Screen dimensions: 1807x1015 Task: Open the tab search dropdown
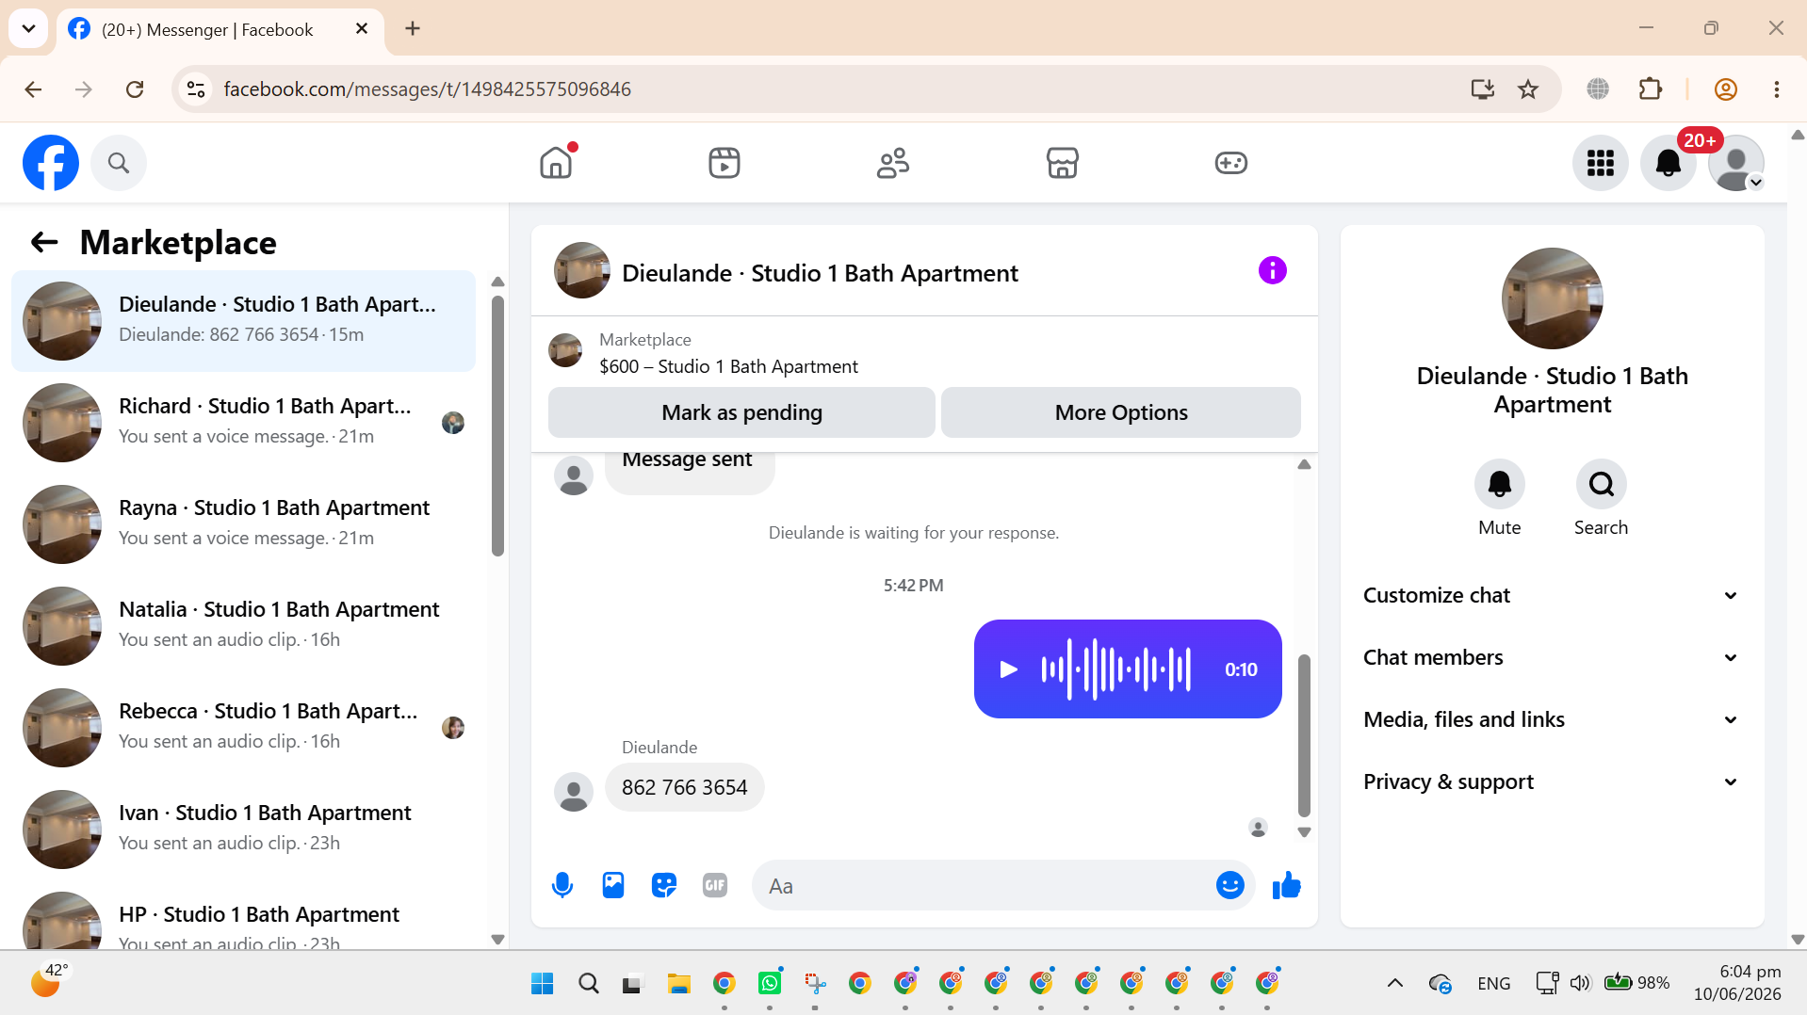28,29
